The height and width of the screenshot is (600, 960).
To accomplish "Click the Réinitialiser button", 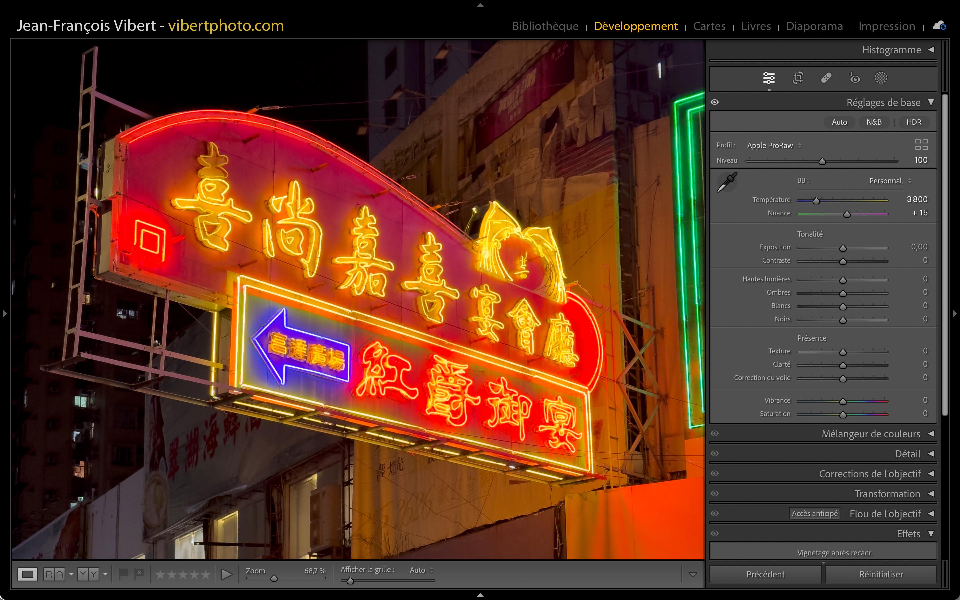I will point(881,574).
